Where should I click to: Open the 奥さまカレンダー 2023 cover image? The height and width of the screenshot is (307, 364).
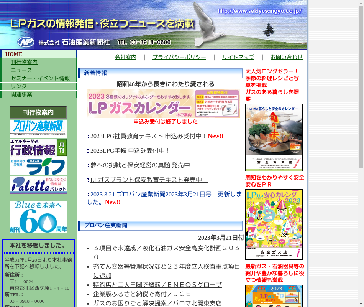274,296
